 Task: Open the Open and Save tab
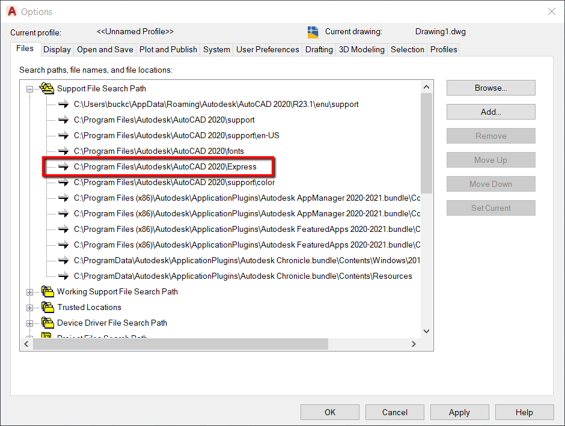(x=105, y=49)
